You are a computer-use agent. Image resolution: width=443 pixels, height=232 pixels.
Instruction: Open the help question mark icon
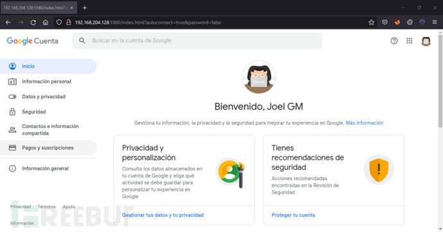pos(394,41)
